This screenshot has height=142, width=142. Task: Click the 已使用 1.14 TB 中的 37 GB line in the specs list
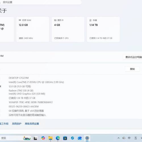[x=22, y=98]
